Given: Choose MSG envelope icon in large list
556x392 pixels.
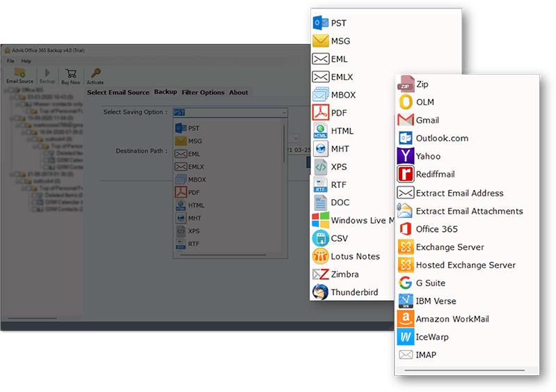Looking at the screenshot, I should pos(321,41).
